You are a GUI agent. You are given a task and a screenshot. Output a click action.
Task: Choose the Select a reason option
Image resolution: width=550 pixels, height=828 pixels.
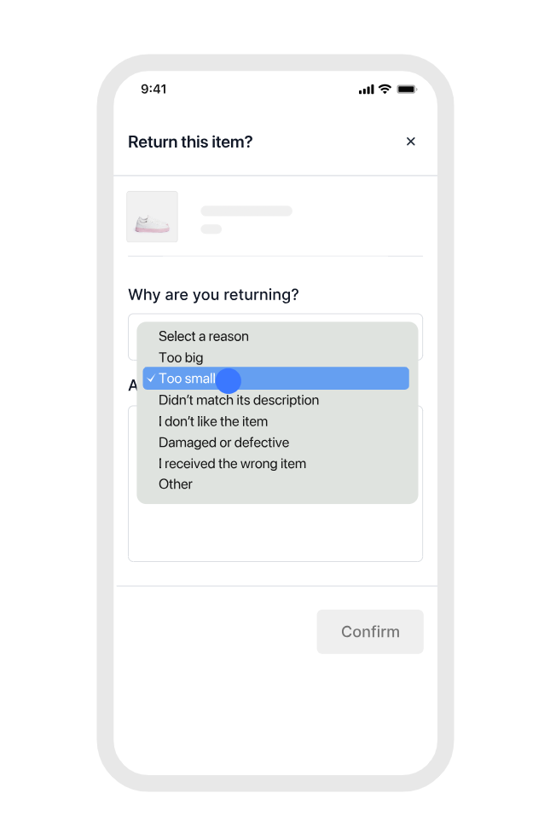coord(203,336)
